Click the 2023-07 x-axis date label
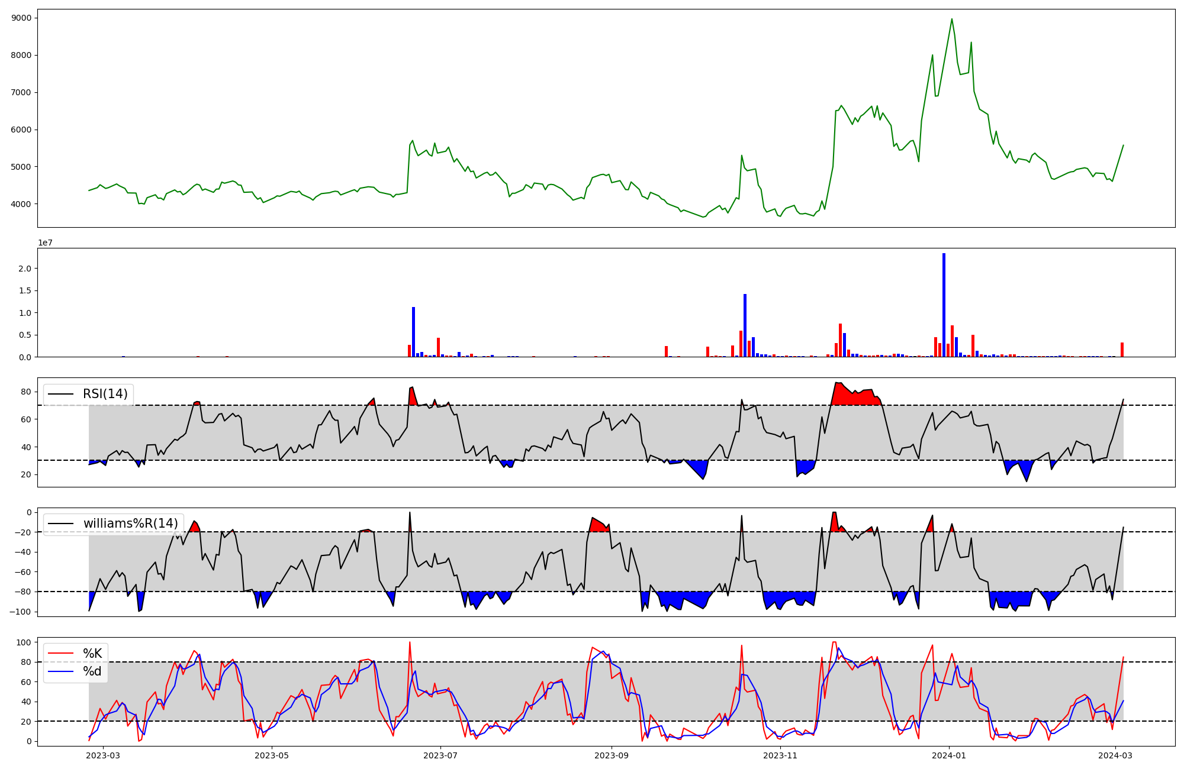Screen dimensions: 1184x769 pyautogui.click(x=440, y=755)
